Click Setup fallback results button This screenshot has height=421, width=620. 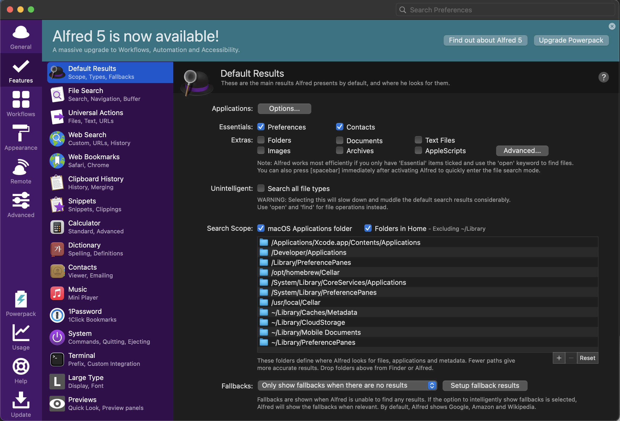point(485,386)
